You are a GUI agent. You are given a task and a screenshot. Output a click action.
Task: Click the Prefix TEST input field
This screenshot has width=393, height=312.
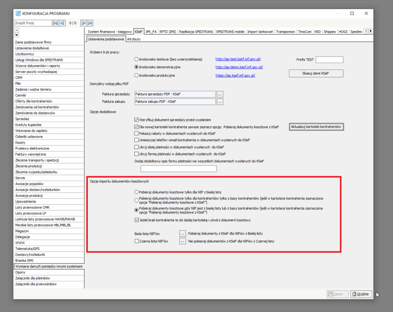point(329,60)
